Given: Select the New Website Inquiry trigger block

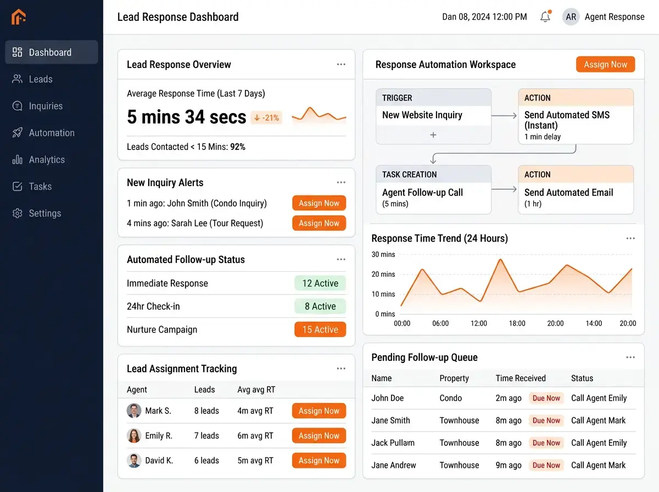Looking at the screenshot, I should click(x=433, y=116).
